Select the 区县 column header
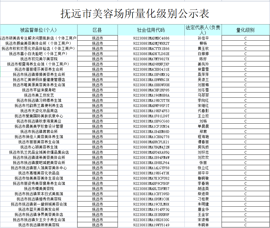Image resolution: width=270 pixels, height=228 pixels. [x=97, y=30]
